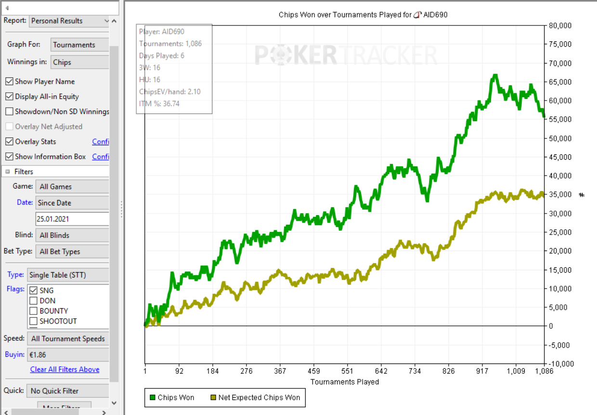Tick the BOUNTY flag checkbox
The image size is (597, 415).
[33, 311]
